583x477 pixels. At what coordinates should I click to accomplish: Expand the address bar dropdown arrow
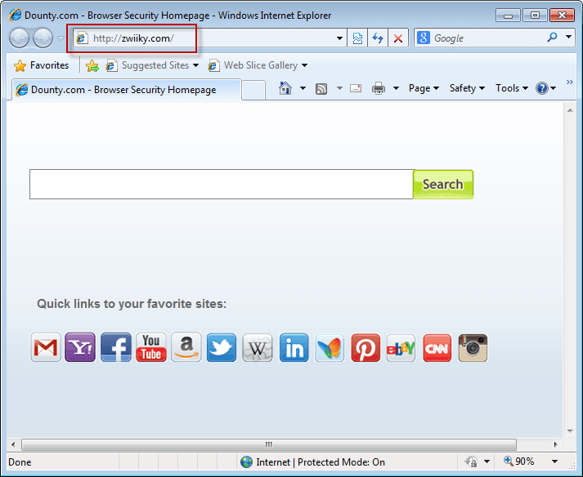(x=339, y=38)
